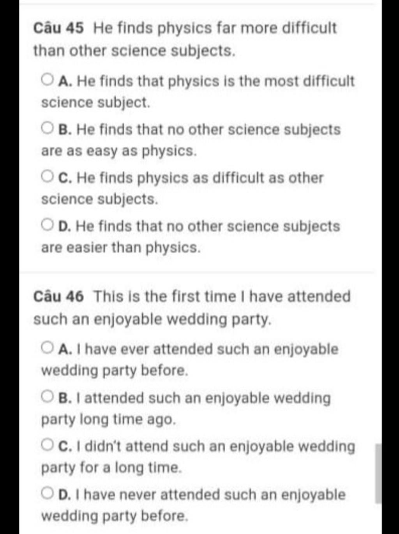Click the question text "He finds physics far more difficult"

[x=215, y=28]
